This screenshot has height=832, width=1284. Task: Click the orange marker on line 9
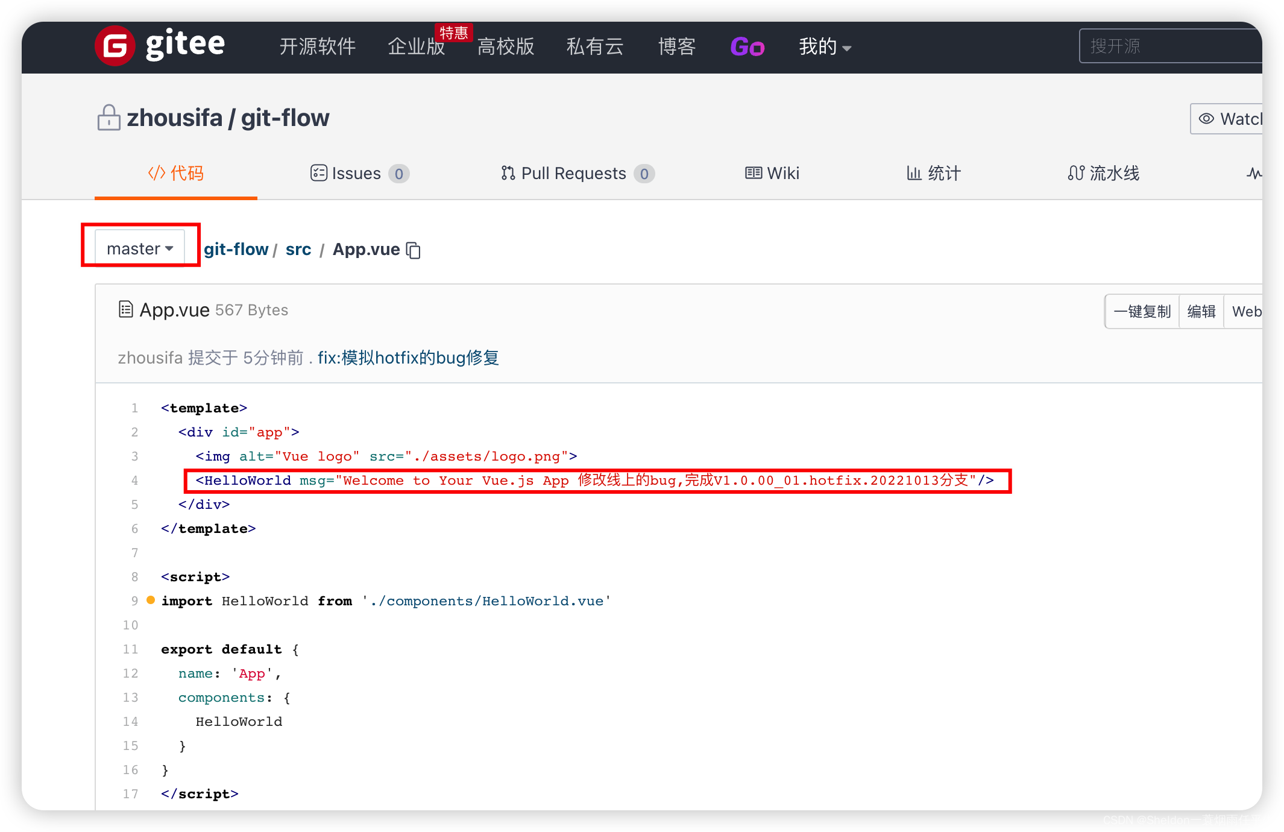click(151, 600)
